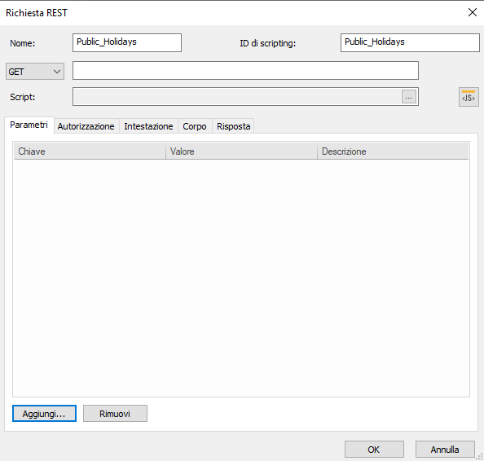Sort by the Chiave column header
Viewport: 484px width, 461px height.
tap(90, 151)
